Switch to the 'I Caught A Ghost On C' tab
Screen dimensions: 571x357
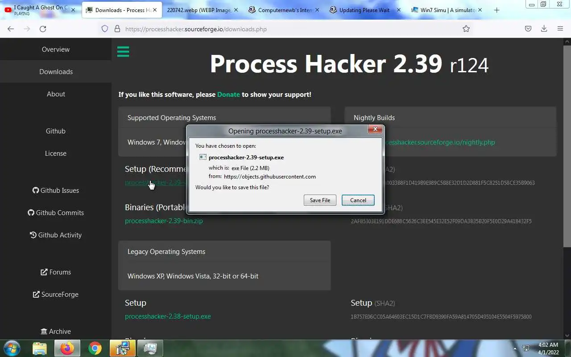pos(41,10)
